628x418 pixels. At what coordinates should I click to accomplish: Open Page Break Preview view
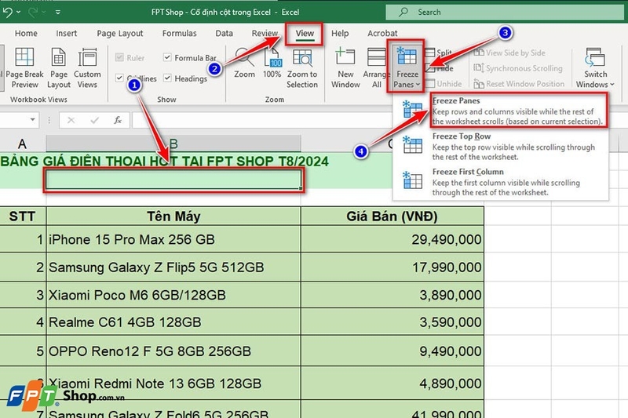tap(24, 68)
